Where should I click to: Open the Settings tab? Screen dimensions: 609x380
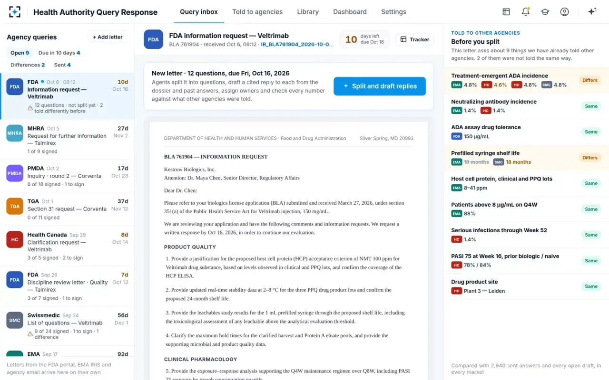[393, 12]
